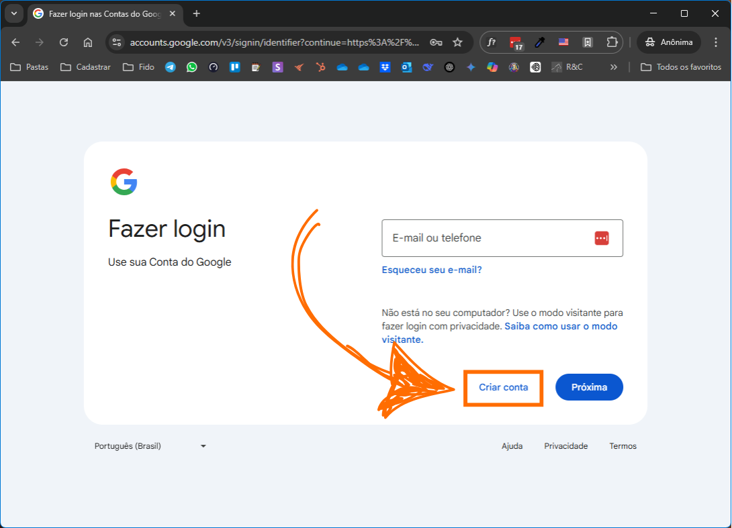Bookmark this page with the star icon
Viewport: 732px width, 528px height.
coord(457,42)
